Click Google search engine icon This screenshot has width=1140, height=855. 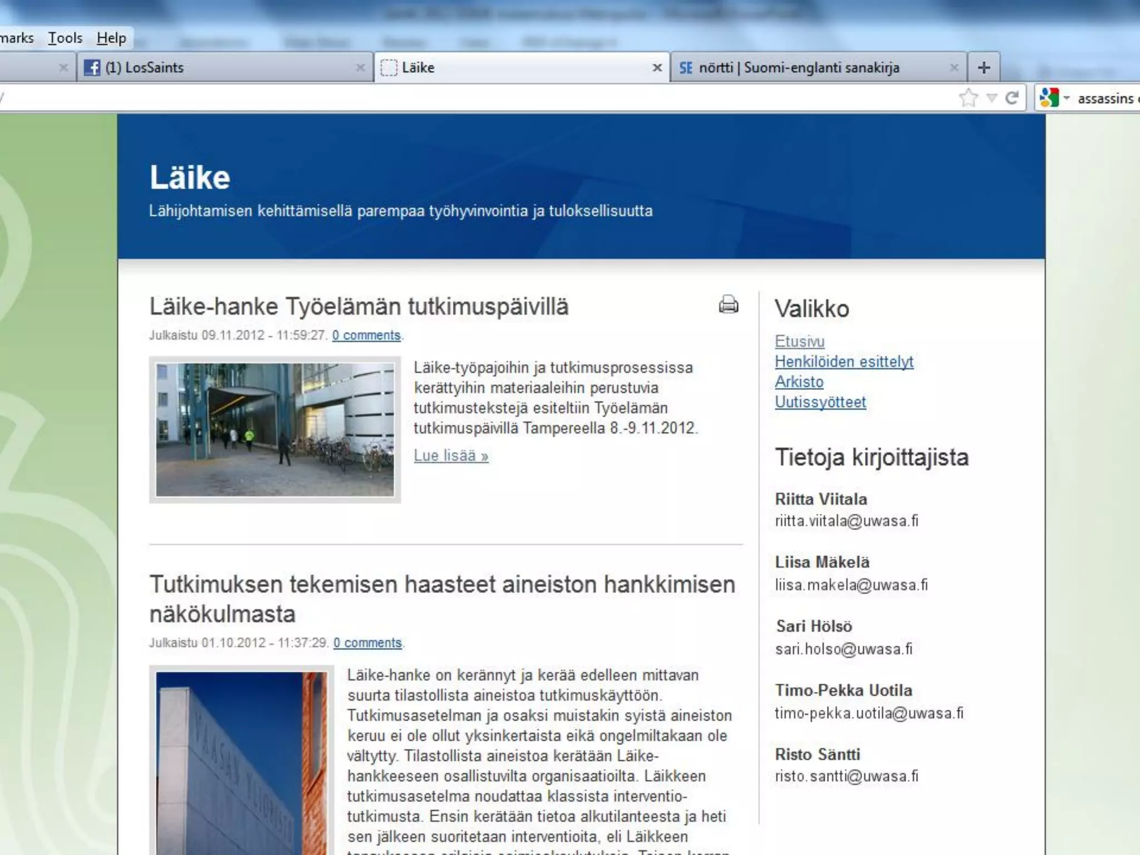[x=1049, y=98]
